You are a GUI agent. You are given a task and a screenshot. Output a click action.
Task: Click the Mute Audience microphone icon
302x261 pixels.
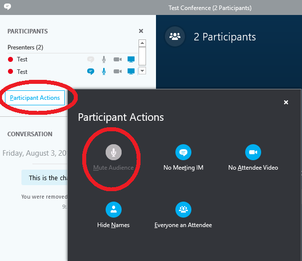[114, 152]
